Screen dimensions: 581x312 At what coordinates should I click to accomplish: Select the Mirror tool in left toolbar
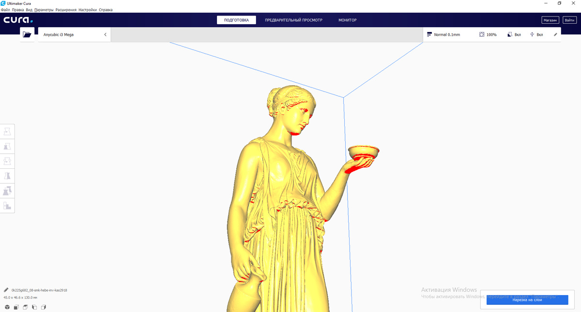7,176
